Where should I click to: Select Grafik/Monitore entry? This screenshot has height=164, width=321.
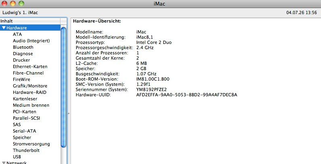tap(30, 86)
